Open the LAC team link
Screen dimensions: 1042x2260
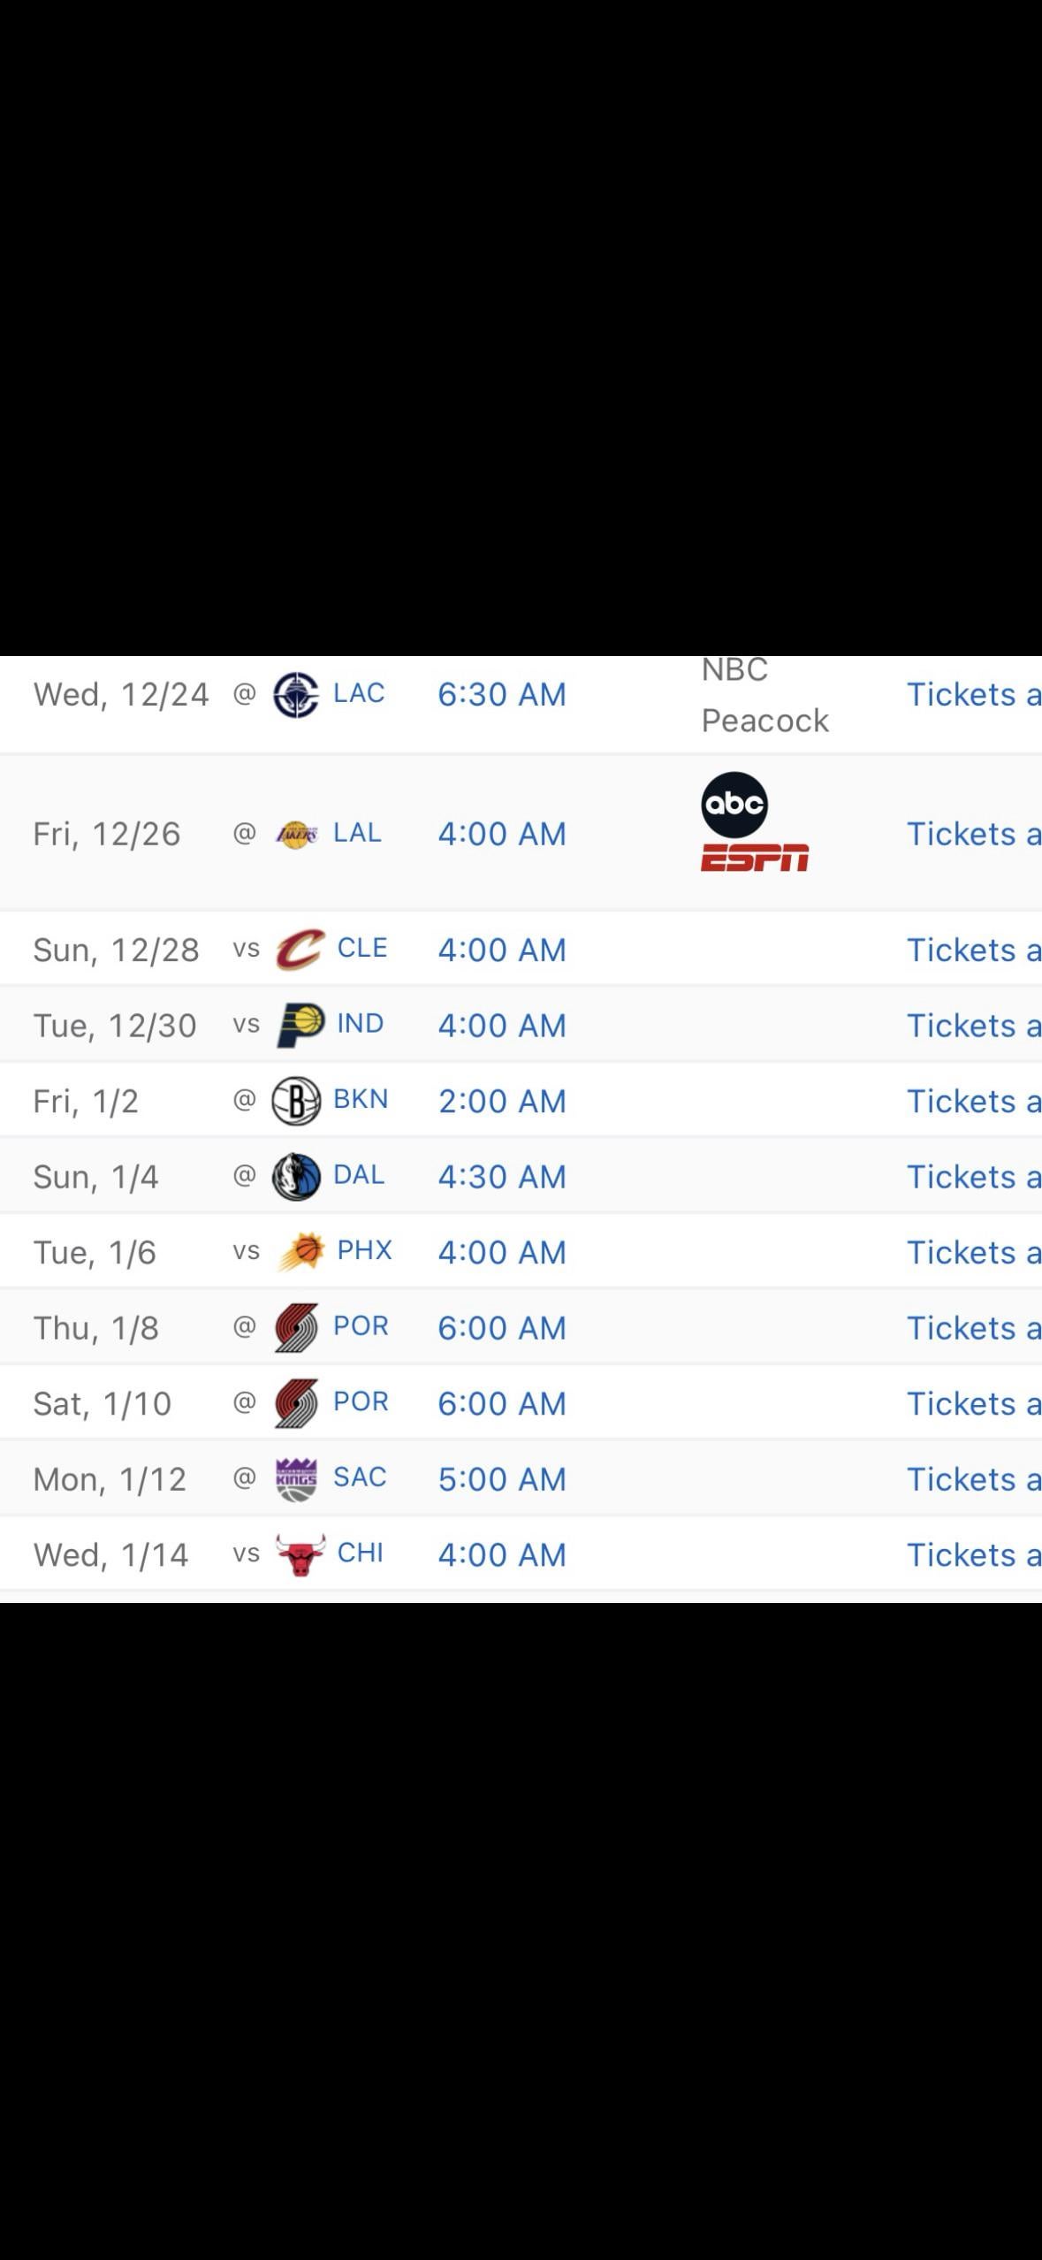(359, 693)
